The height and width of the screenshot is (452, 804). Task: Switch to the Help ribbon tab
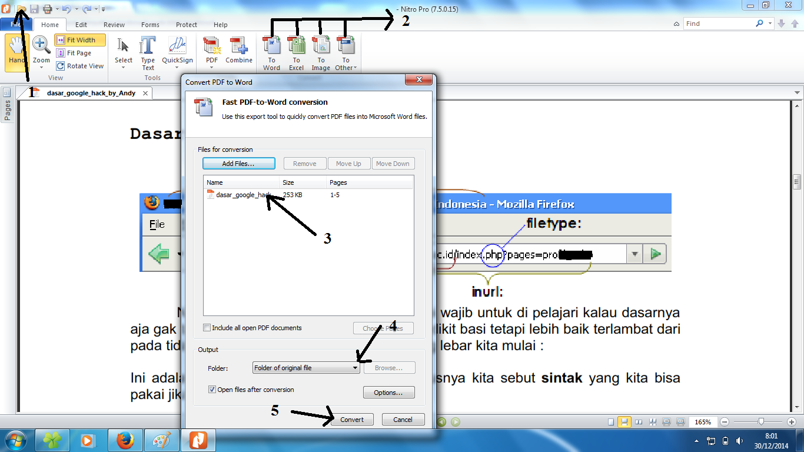(221, 25)
